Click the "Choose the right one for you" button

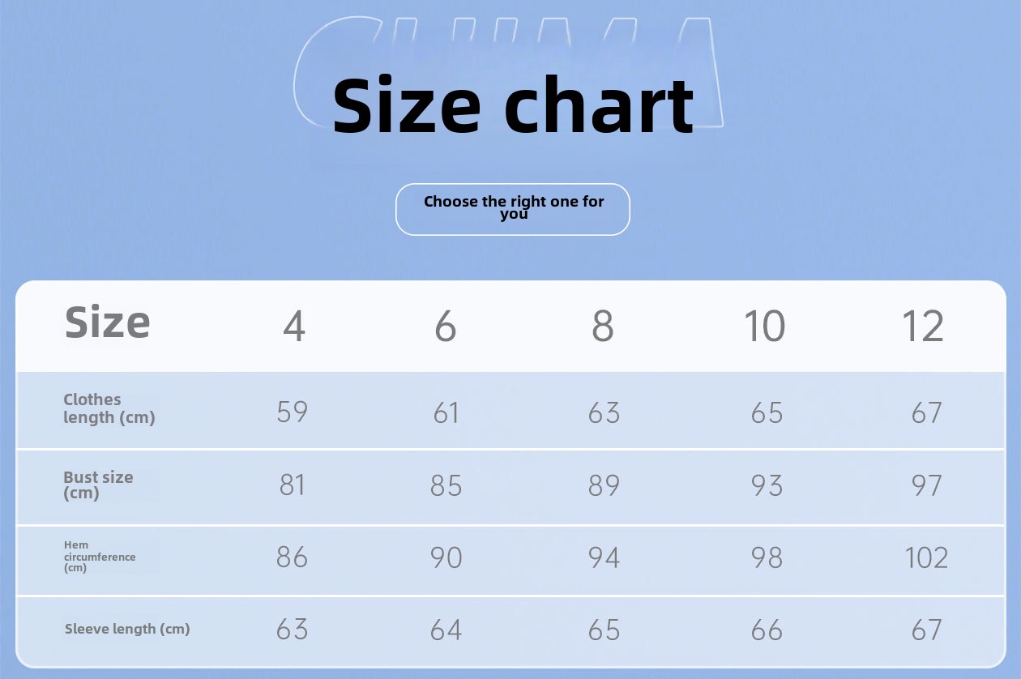(x=513, y=209)
